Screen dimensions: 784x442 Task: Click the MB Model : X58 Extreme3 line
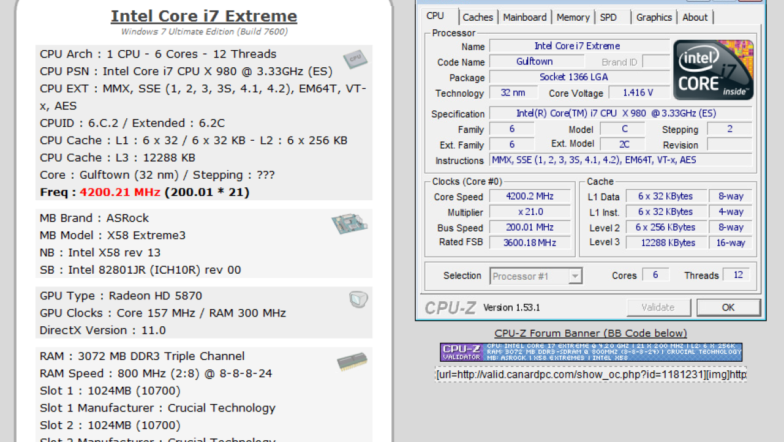(113, 235)
